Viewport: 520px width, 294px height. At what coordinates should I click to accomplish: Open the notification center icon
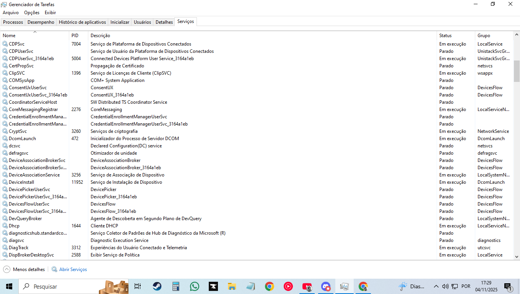tap(508, 286)
